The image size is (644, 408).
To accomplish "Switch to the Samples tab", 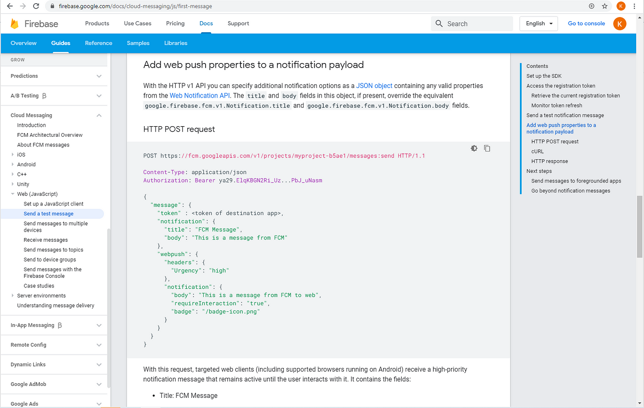I will coord(138,43).
